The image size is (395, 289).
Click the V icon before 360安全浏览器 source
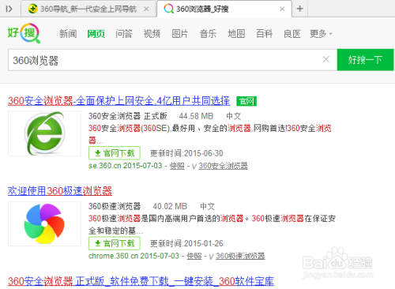(x=194, y=167)
